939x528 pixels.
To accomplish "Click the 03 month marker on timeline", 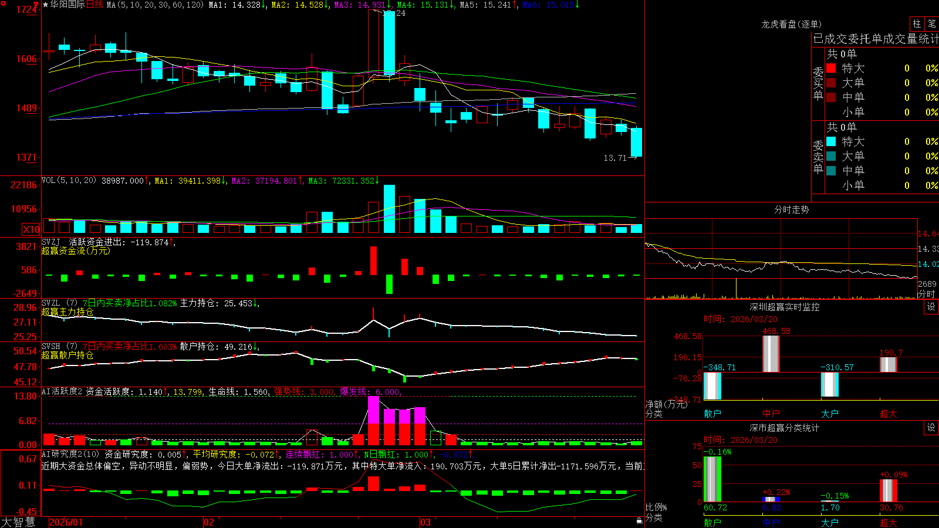I will coord(425,522).
